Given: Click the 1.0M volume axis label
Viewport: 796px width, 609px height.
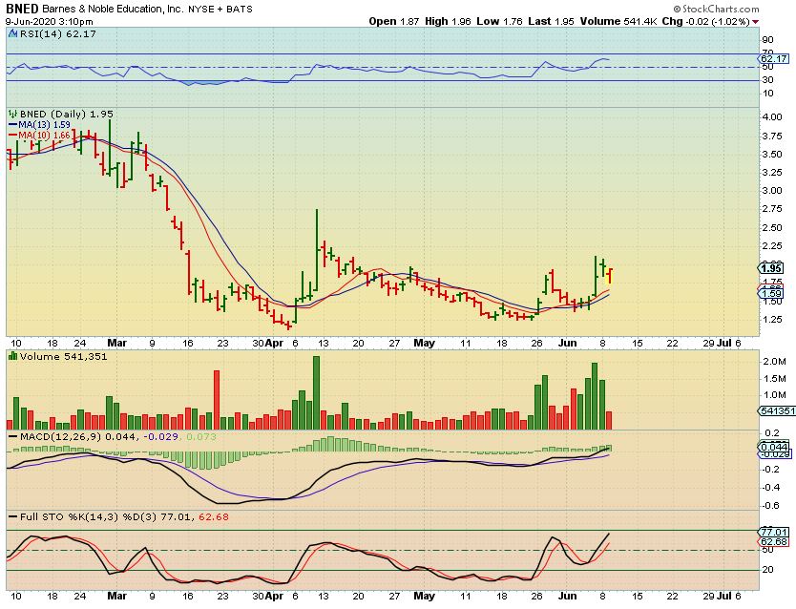Looking at the screenshot, I should click(775, 395).
